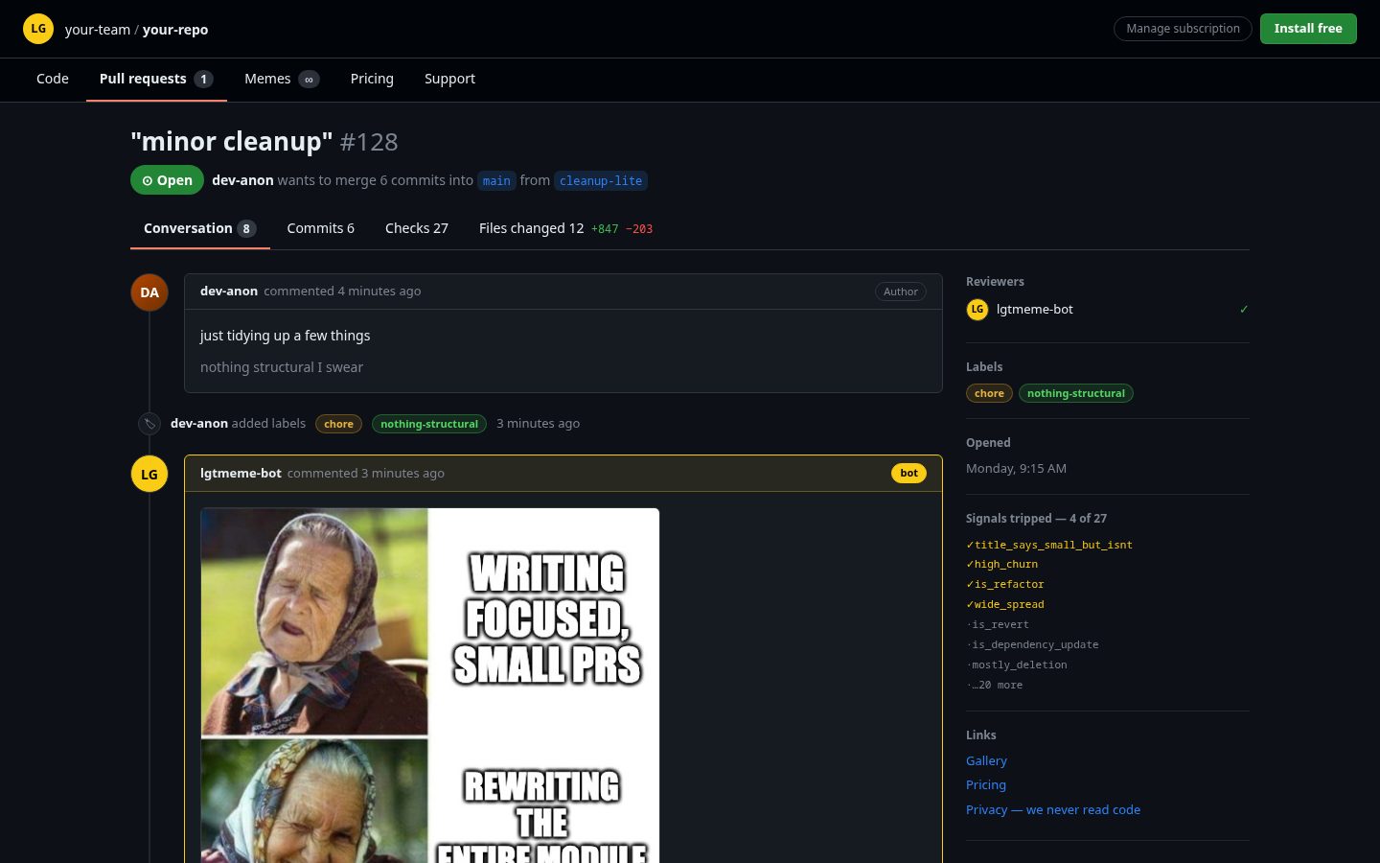The width and height of the screenshot is (1380, 863).
Task: Click lgtmeme-bot under Reviewers
Action: [1035, 309]
